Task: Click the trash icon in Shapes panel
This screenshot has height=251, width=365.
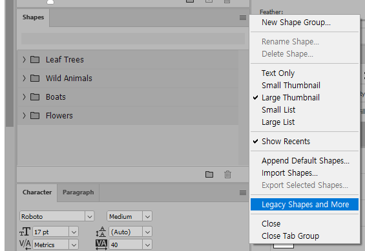Action: coord(227,174)
